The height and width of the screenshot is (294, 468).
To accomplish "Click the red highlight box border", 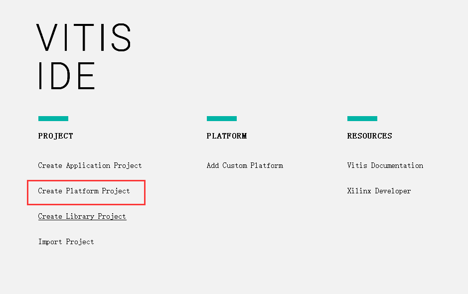I will coord(86,180).
